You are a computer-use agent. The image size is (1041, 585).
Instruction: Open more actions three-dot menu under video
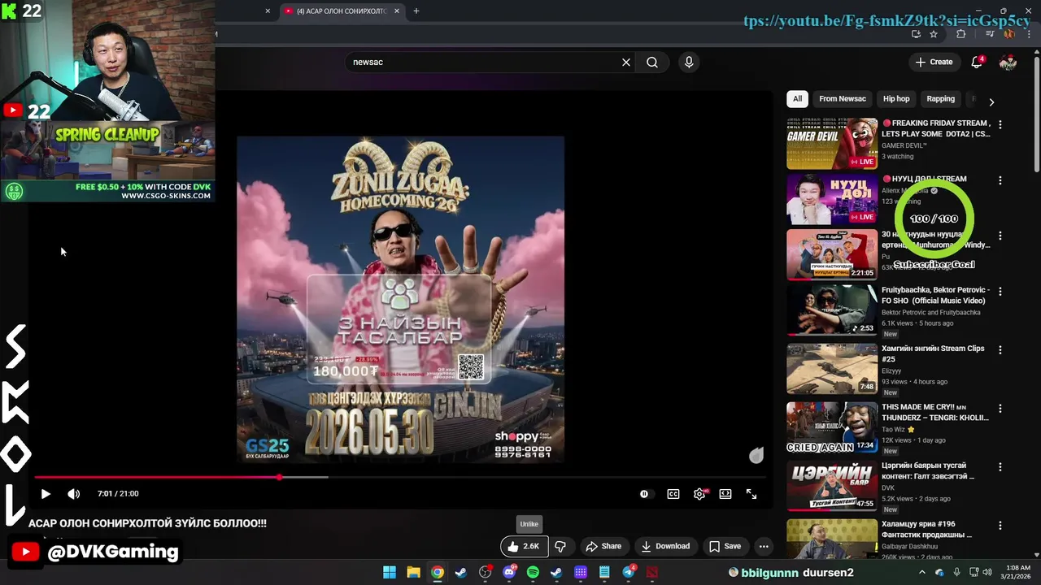point(764,546)
